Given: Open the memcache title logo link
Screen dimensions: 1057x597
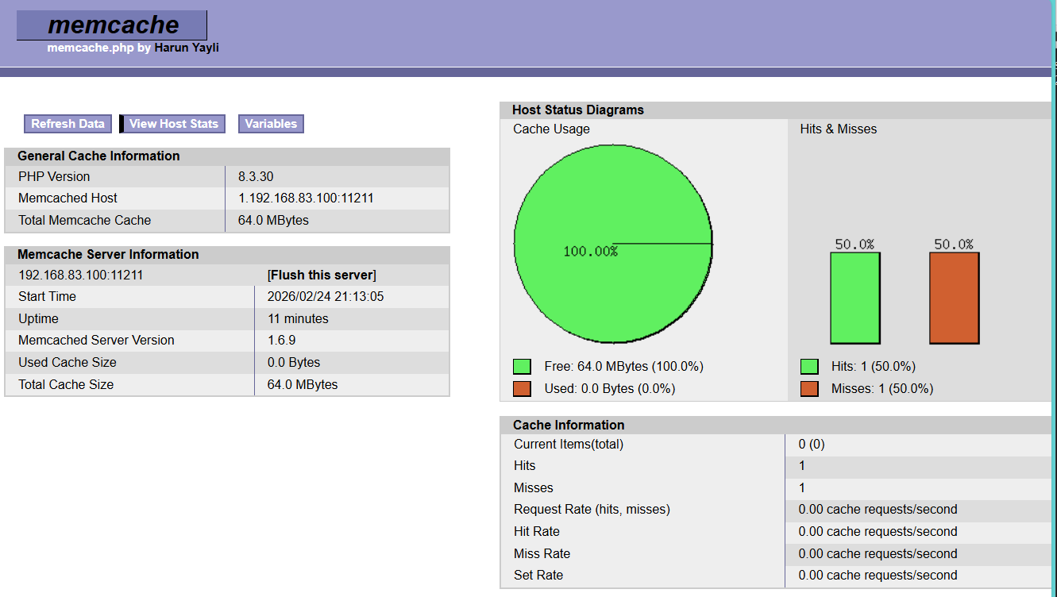Looking at the screenshot, I should 112,25.
